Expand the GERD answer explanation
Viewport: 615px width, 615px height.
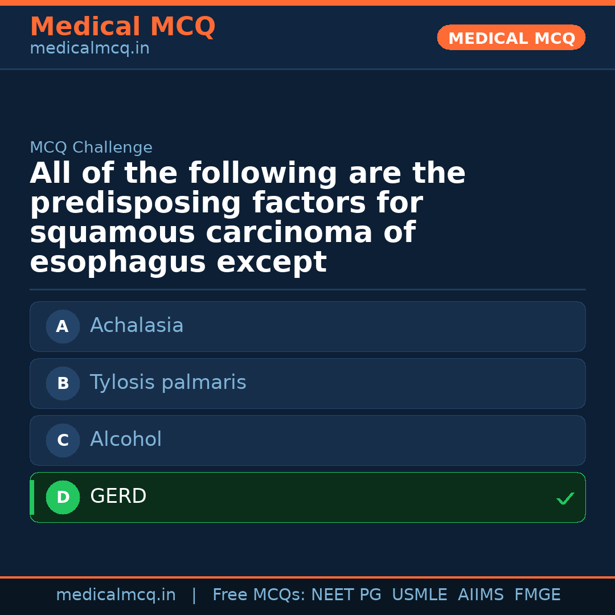pyautogui.click(x=307, y=497)
